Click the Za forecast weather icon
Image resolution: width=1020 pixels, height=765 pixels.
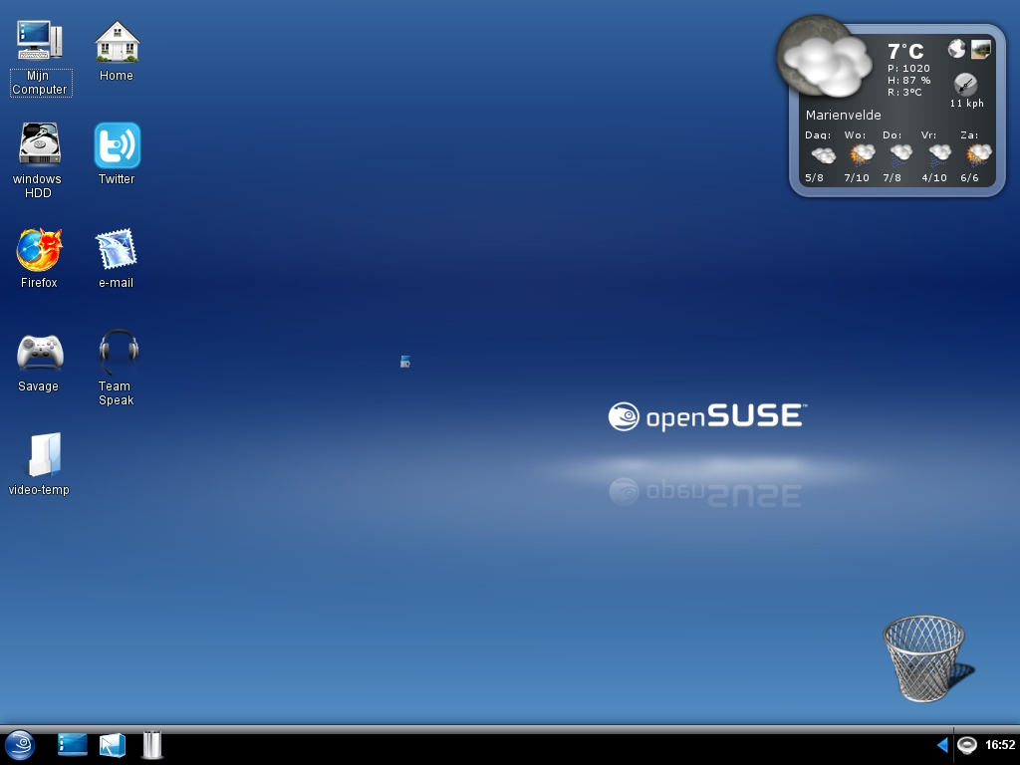[x=978, y=154]
